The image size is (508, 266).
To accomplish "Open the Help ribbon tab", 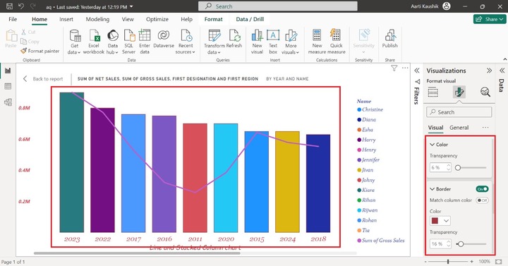I will (x=186, y=19).
